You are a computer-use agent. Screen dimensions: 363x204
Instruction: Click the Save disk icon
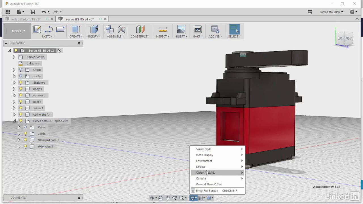[x=33, y=12]
